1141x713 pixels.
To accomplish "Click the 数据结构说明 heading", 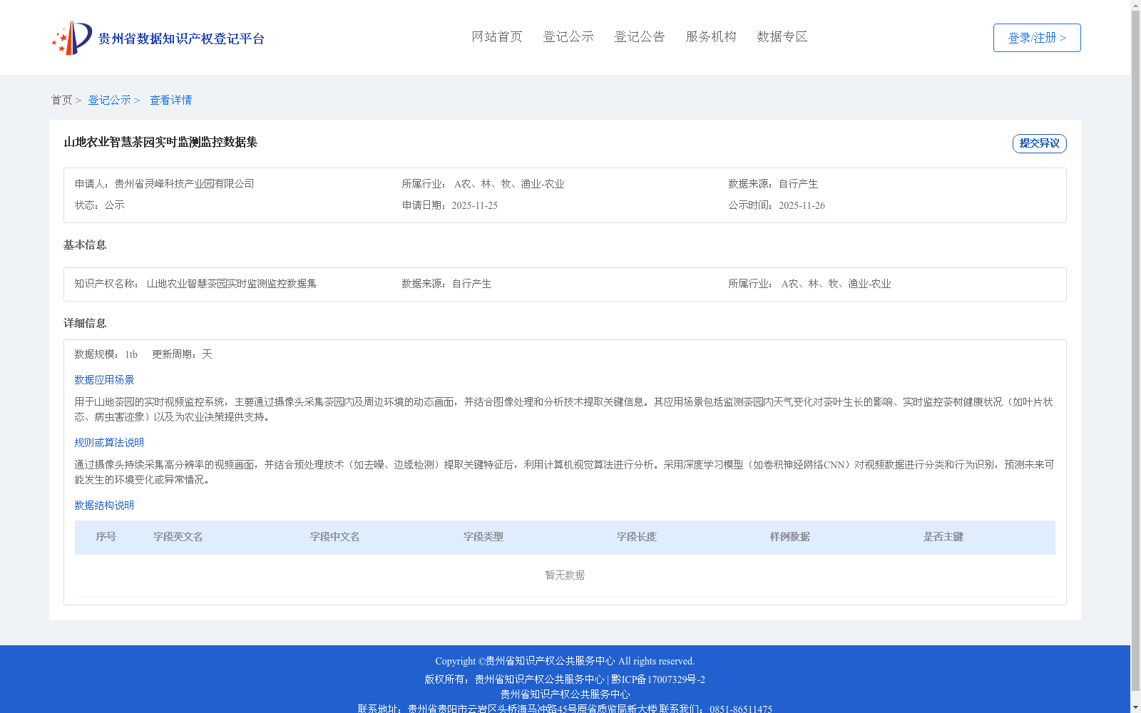I will 104,506.
